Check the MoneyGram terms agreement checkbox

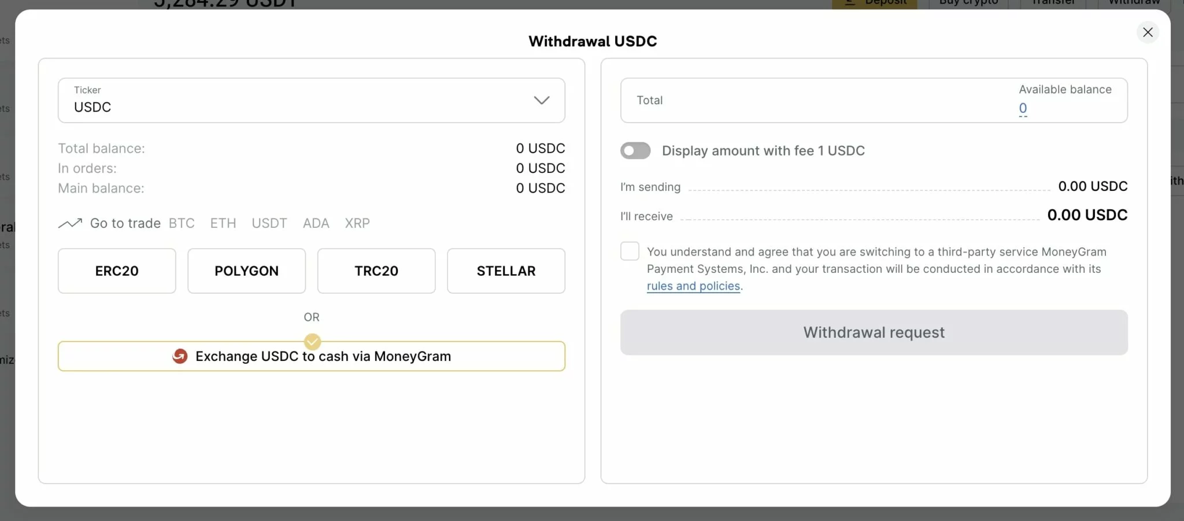point(630,251)
